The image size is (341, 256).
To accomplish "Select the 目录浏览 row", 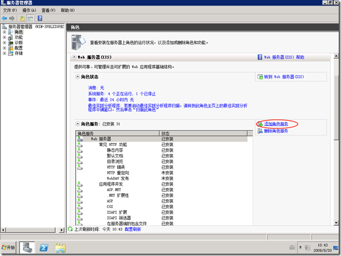I will pyautogui.click(x=161, y=161).
